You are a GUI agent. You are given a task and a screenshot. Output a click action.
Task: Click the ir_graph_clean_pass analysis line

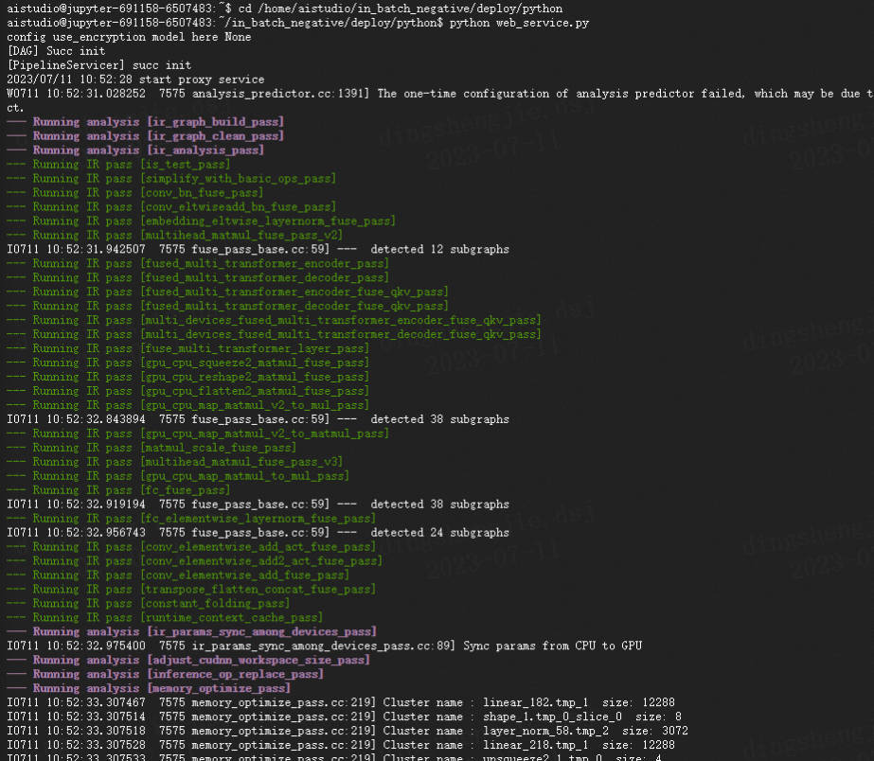145,136
